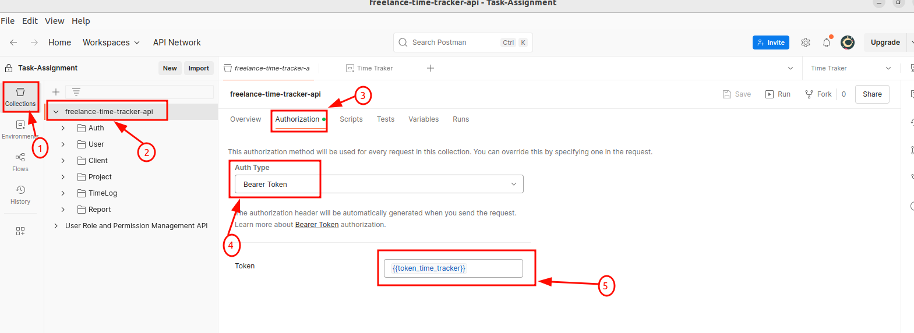Switch to the Variables tab
The height and width of the screenshot is (333, 914).
tap(424, 119)
